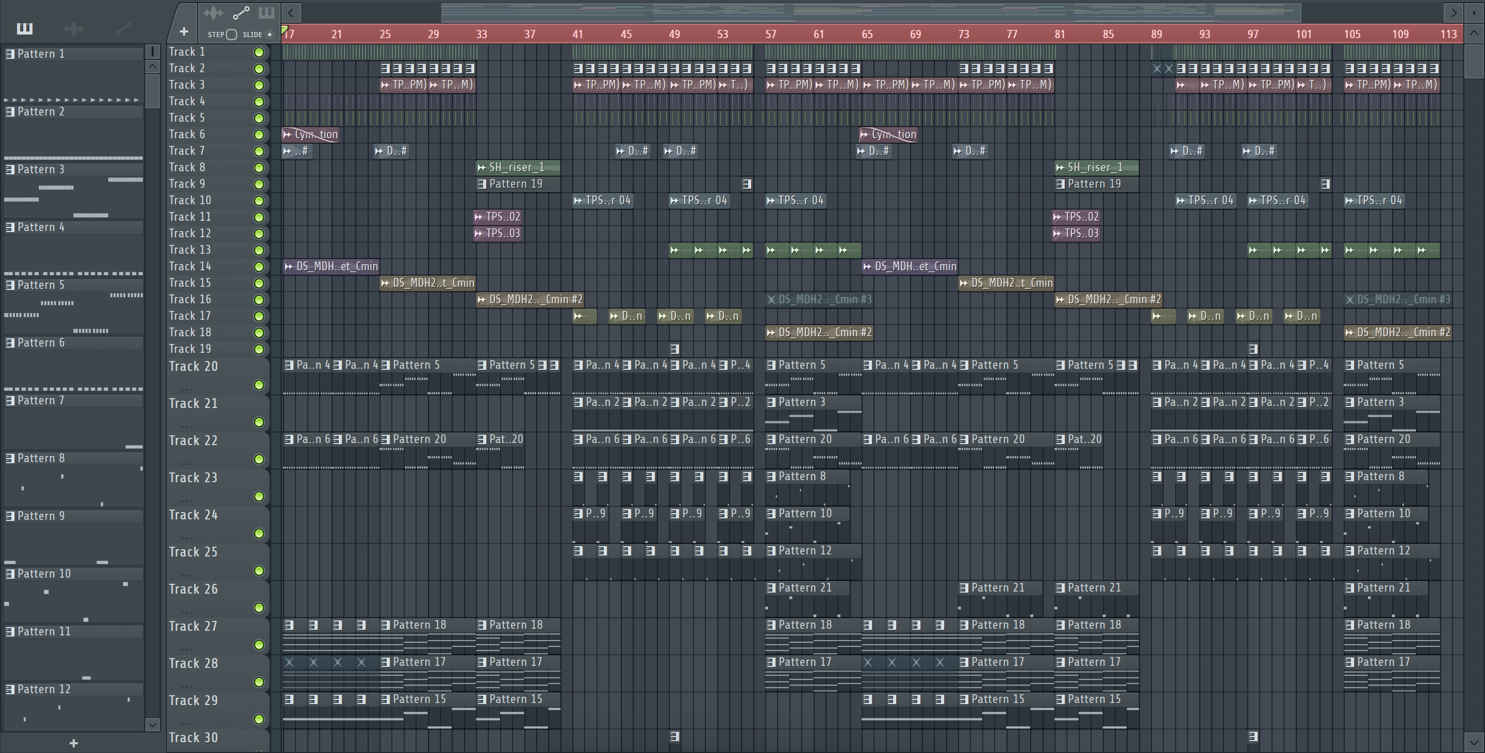Click the playlist scroll-left arrow
The width and height of the screenshot is (1485, 753).
[291, 12]
